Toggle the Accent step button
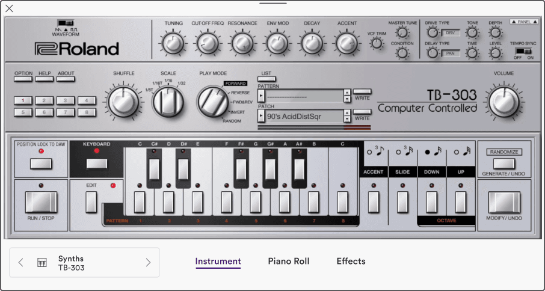 [374, 202]
